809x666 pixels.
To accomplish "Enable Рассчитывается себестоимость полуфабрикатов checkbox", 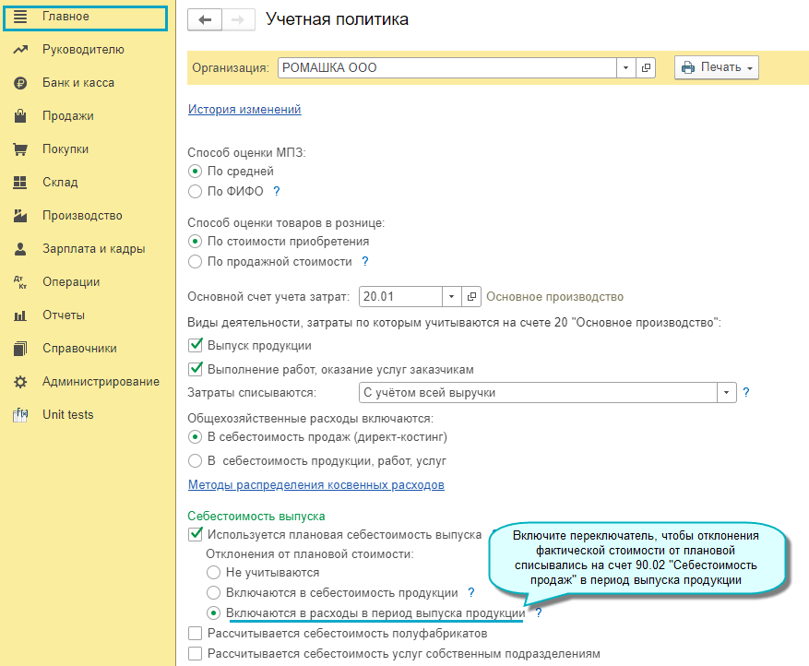I will [x=195, y=633].
